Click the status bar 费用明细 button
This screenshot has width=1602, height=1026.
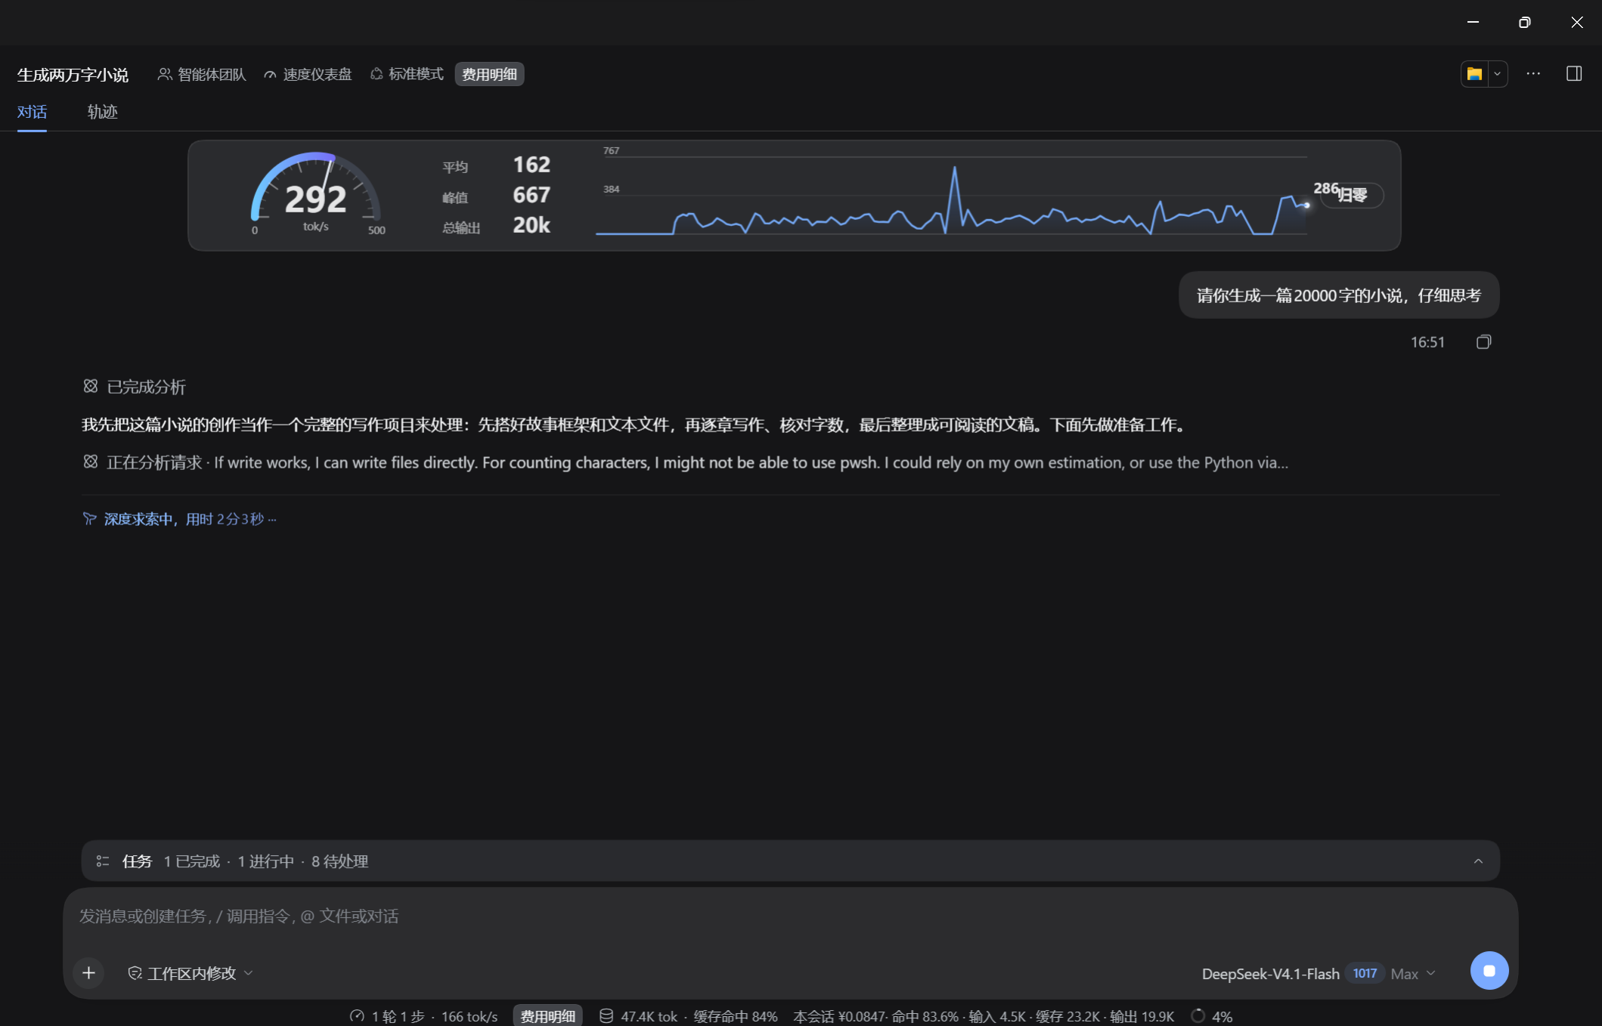click(547, 1016)
